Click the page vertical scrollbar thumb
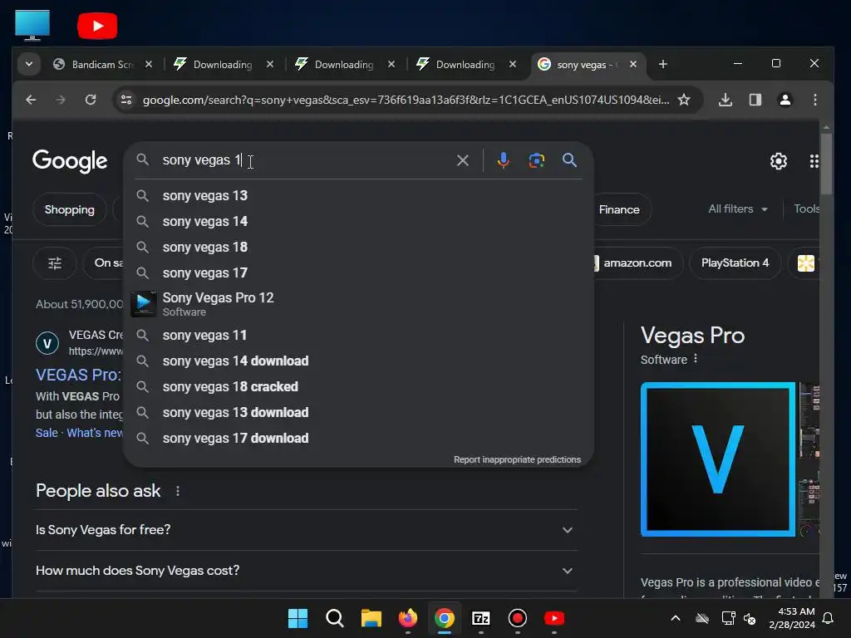 click(x=826, y=164)
